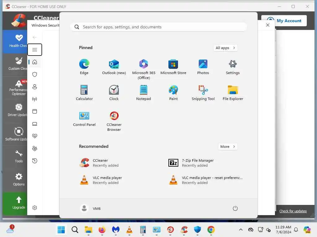Click Check for updates link

pyautogui.click(x=293, y=211)
